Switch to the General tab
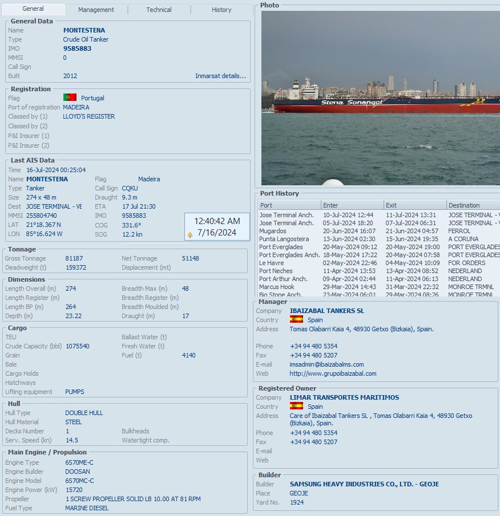Screen dimensions: 500x516 tap(33, 9)
